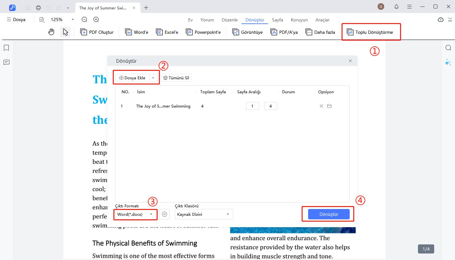Open Toplu Dönüştürme batch convert

tap(370, 32)
